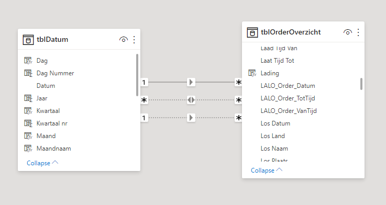Click the tblDatum field list scrollbar

(137, 75)
